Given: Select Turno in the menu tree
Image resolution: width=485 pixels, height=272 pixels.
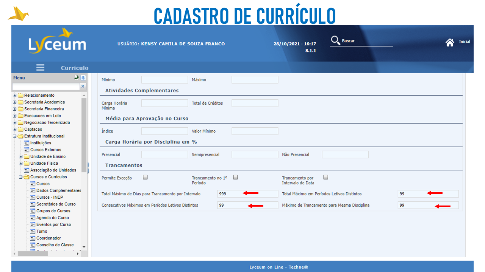Looking at the screenshot, I should click(x=42, y=231).
